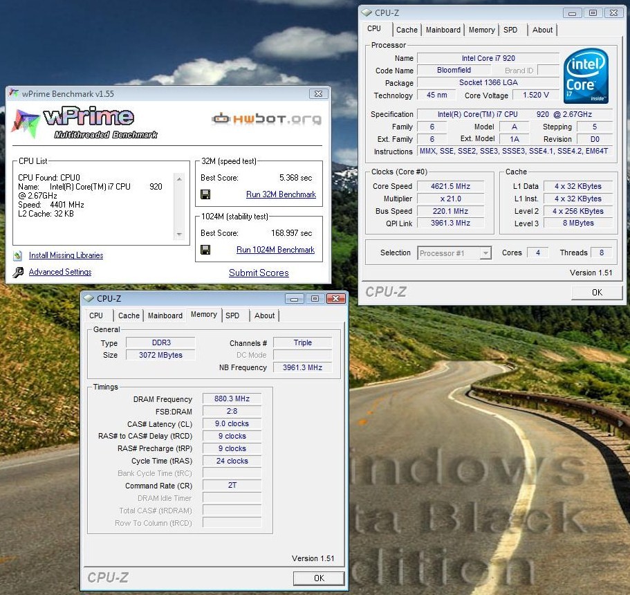Screen dimensions: 630x595
Task: Click Run 1024M Benchmark link
Action: pyautogui.click(x=276, y=250)
